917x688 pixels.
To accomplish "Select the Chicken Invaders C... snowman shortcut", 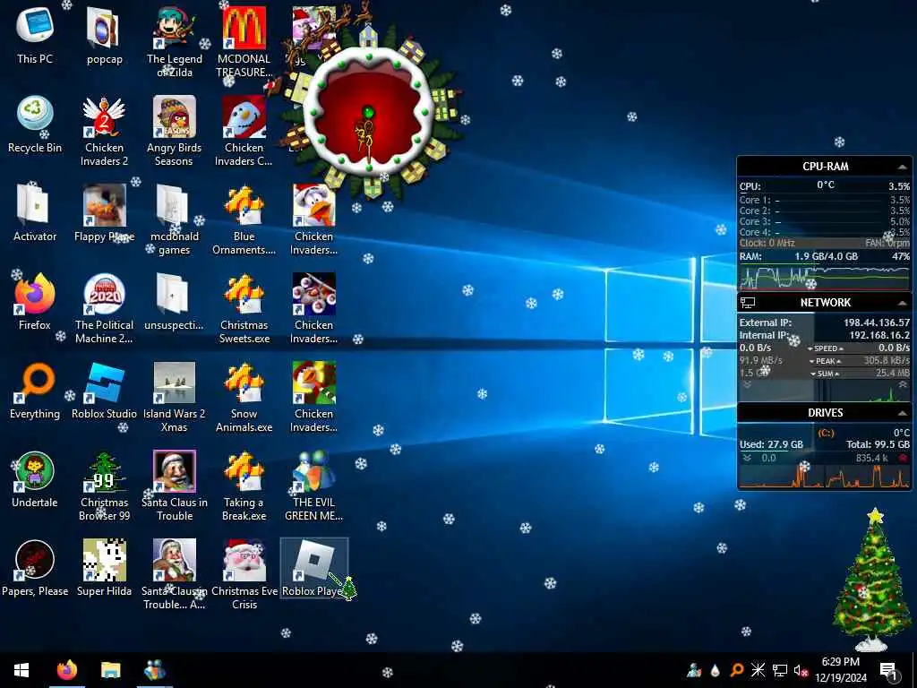I will [244, 131].
